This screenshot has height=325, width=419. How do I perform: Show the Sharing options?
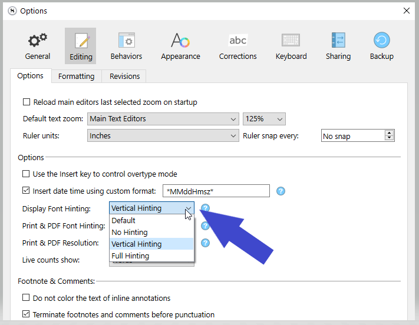tap(338, 46)
